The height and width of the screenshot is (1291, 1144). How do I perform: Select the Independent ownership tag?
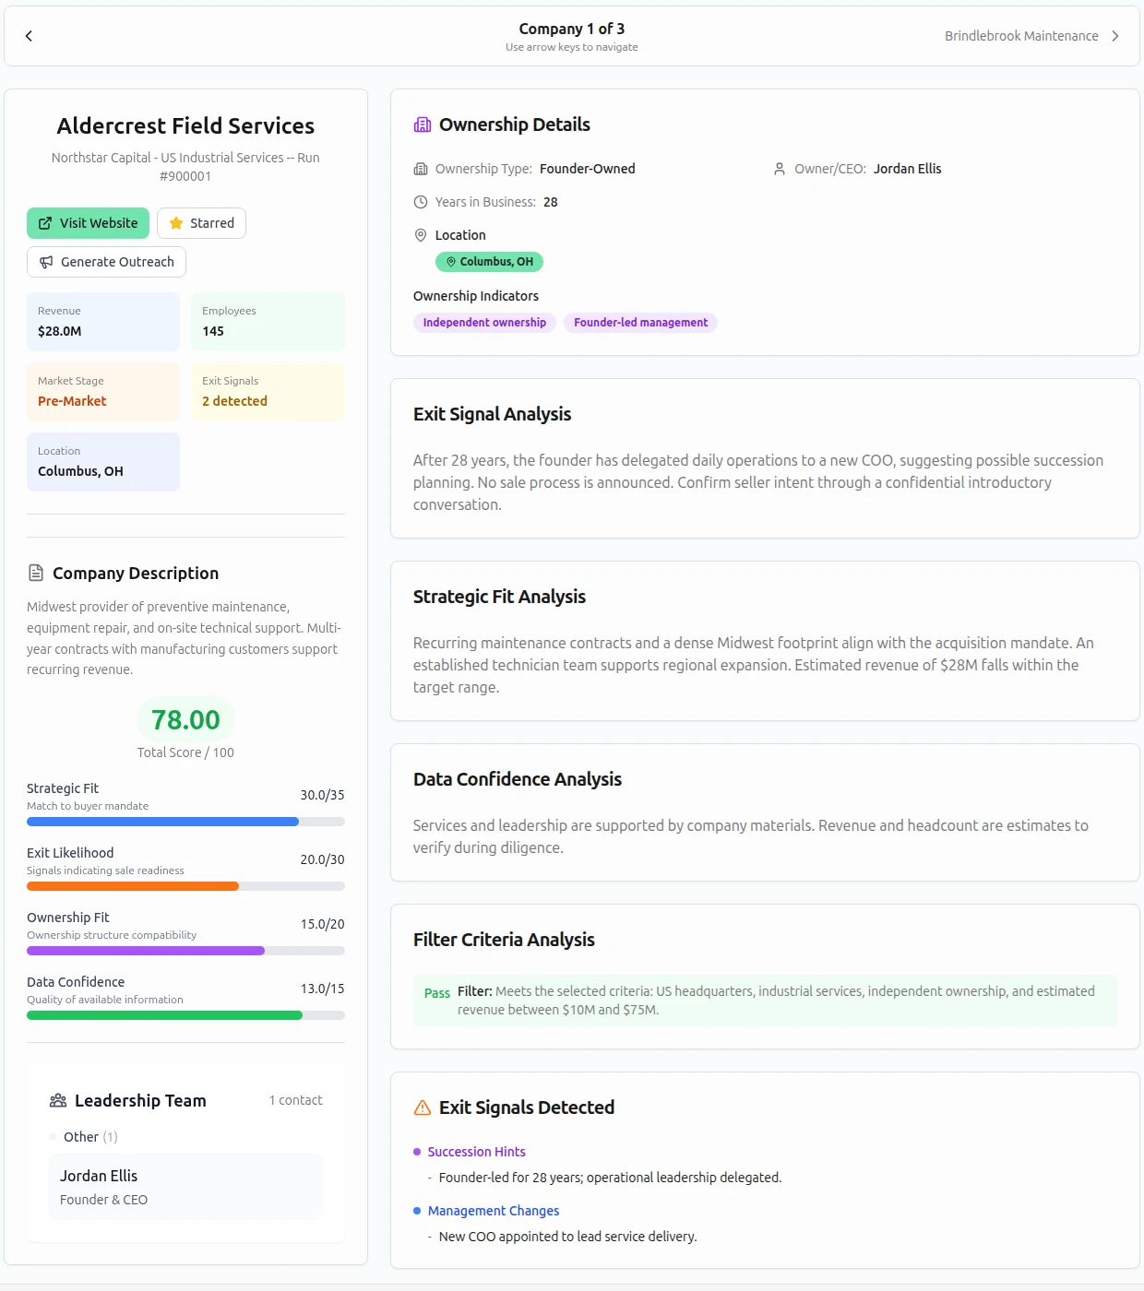click(484, 323)
